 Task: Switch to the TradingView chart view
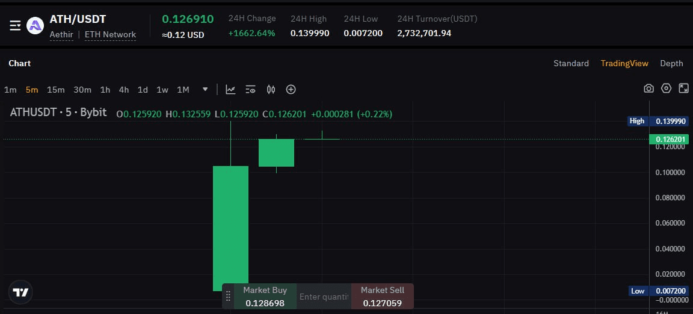624,63
